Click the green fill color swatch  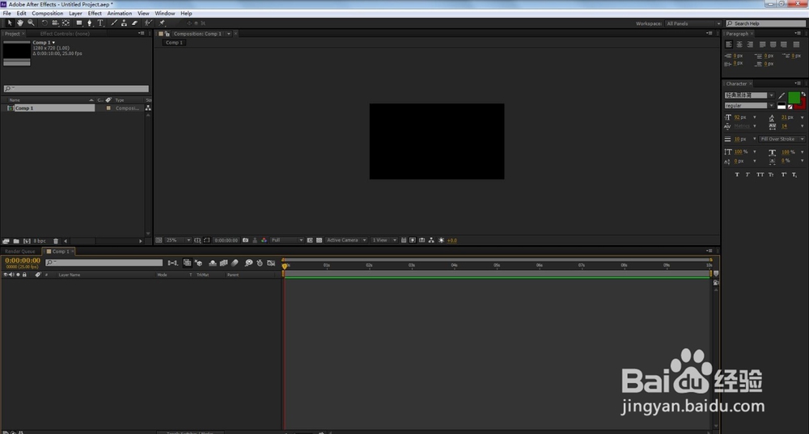tap(794, 98)
